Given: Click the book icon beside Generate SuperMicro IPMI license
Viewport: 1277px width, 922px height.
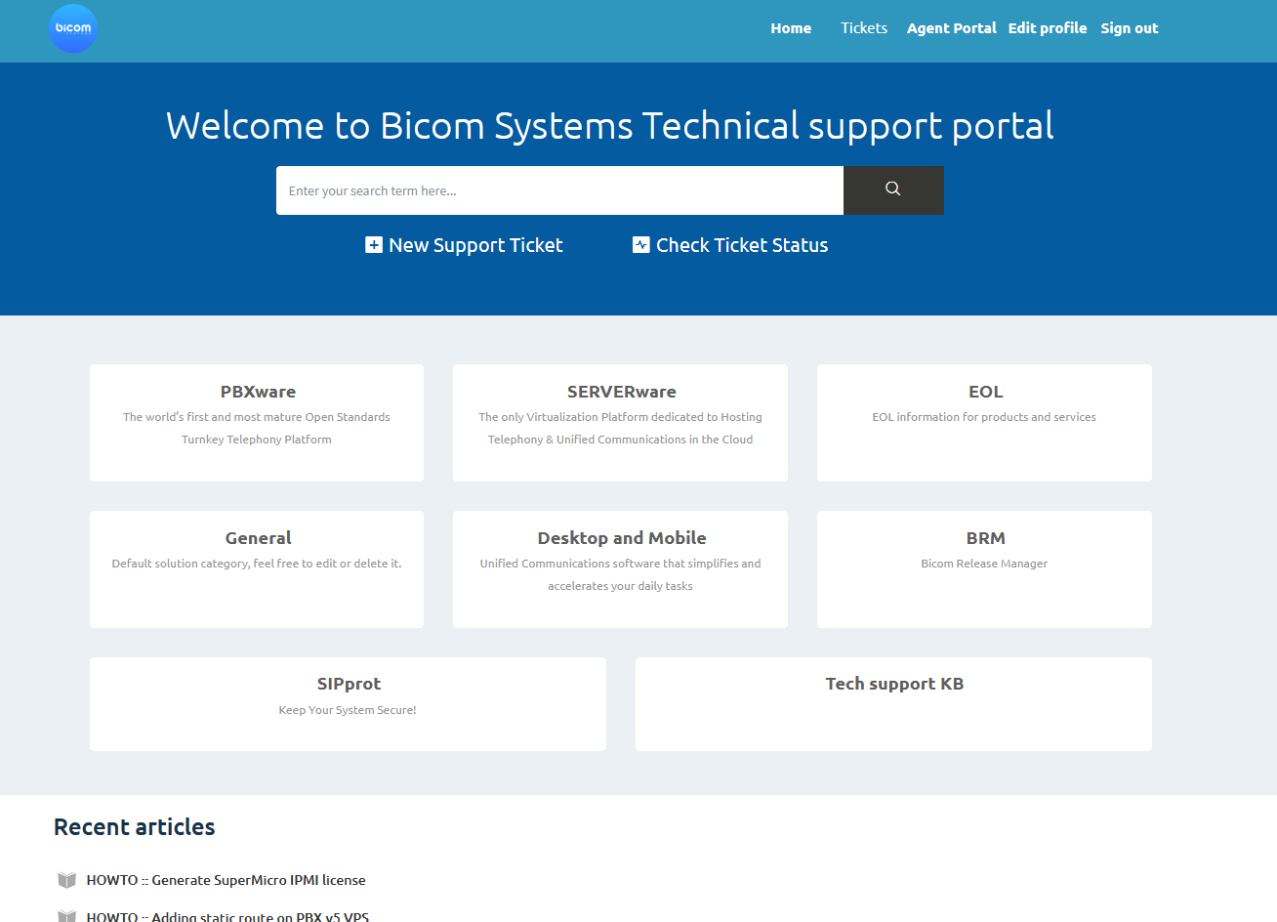Looking at the screenshot, I should (67, 880).
